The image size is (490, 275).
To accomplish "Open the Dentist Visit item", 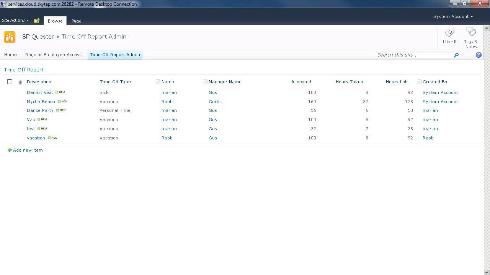I will 40,92.
